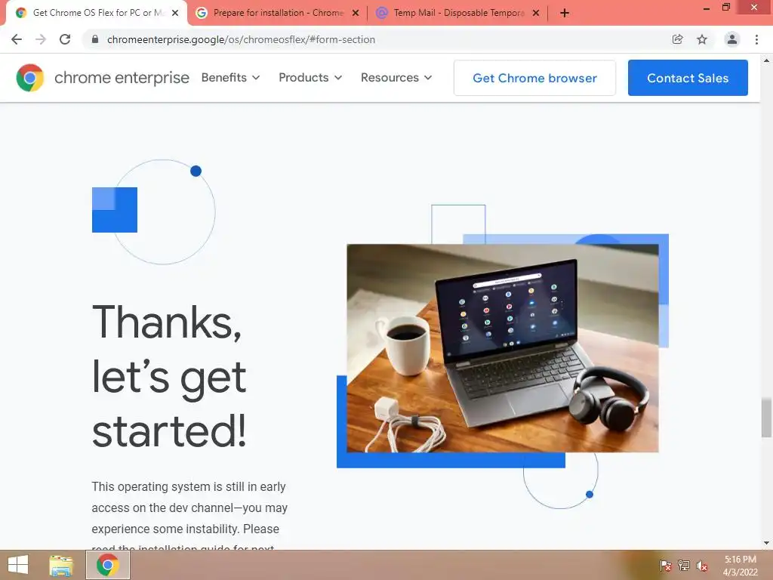Click the chrome enterprise text logo
The height and width of the screenshot is (580, 773).
coord(122,78)
